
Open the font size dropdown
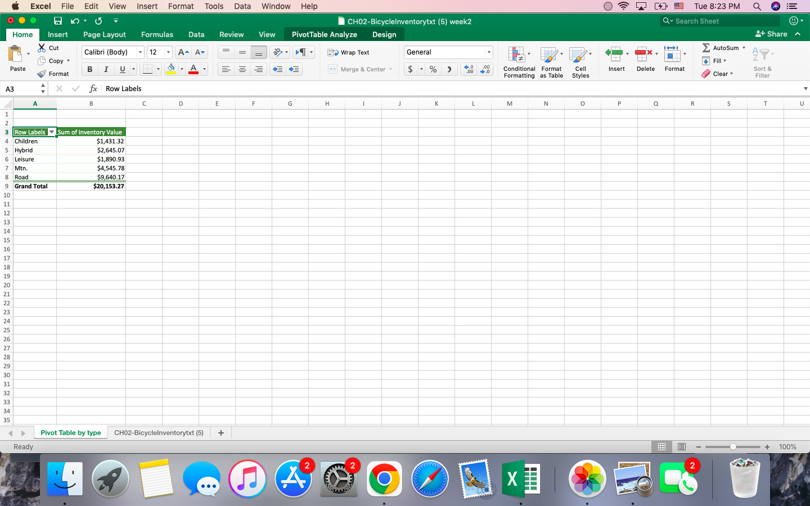point(167,52)
